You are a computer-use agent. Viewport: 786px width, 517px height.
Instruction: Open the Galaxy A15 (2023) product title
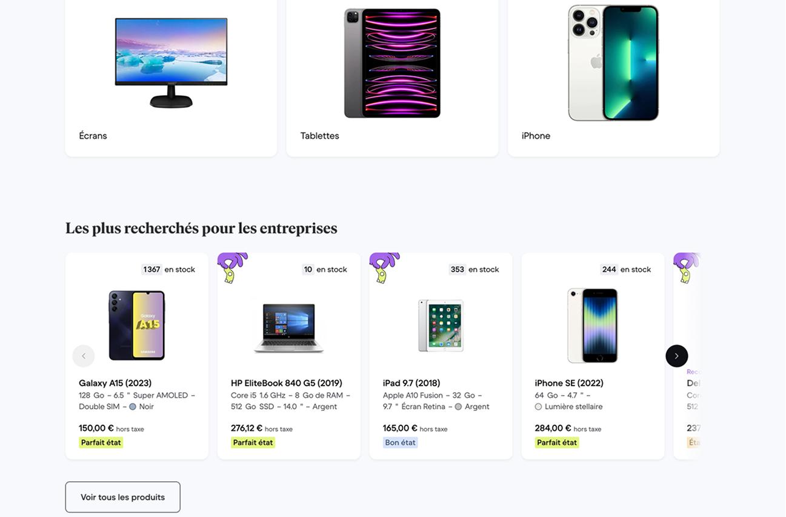[x=115, y=383]
